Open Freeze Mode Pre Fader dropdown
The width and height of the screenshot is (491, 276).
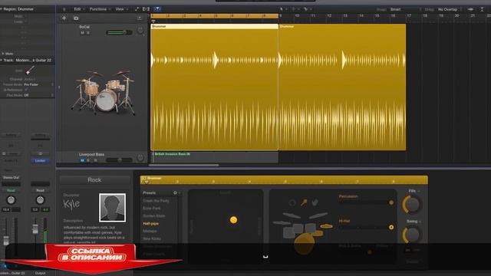(38, 84)
